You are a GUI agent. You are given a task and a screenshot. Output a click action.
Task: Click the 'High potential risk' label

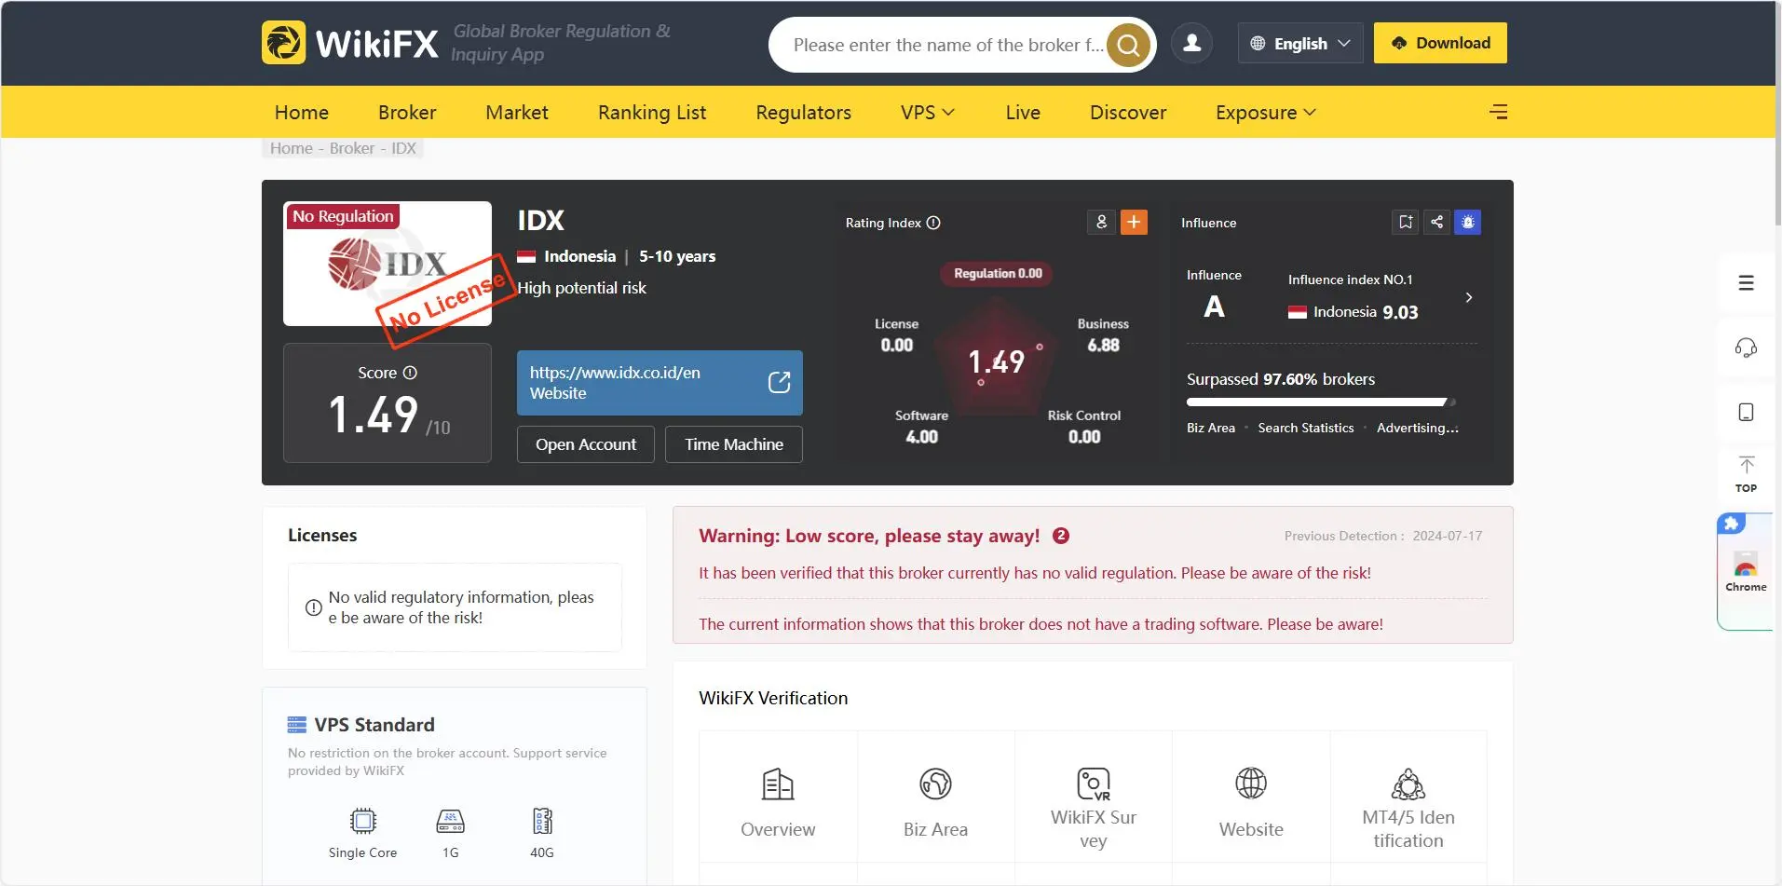coord(581,288)
